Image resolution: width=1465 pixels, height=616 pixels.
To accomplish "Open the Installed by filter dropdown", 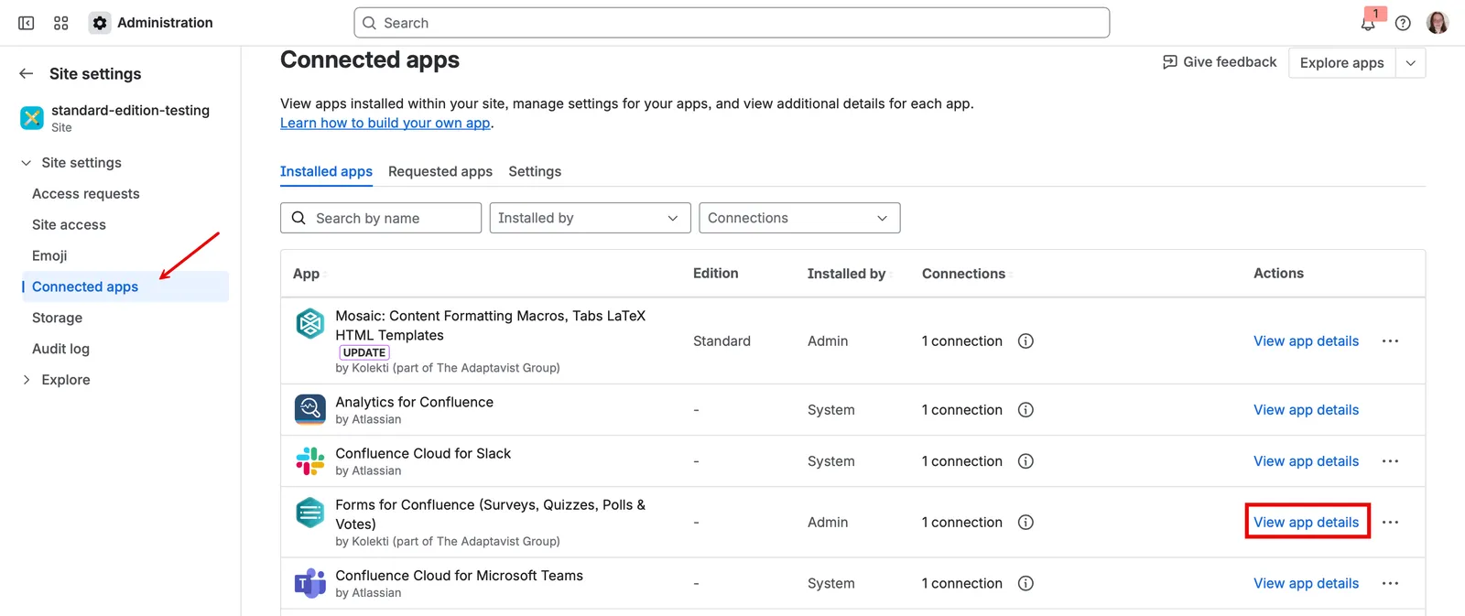I will pyautogui.click(x=590, y=218).
